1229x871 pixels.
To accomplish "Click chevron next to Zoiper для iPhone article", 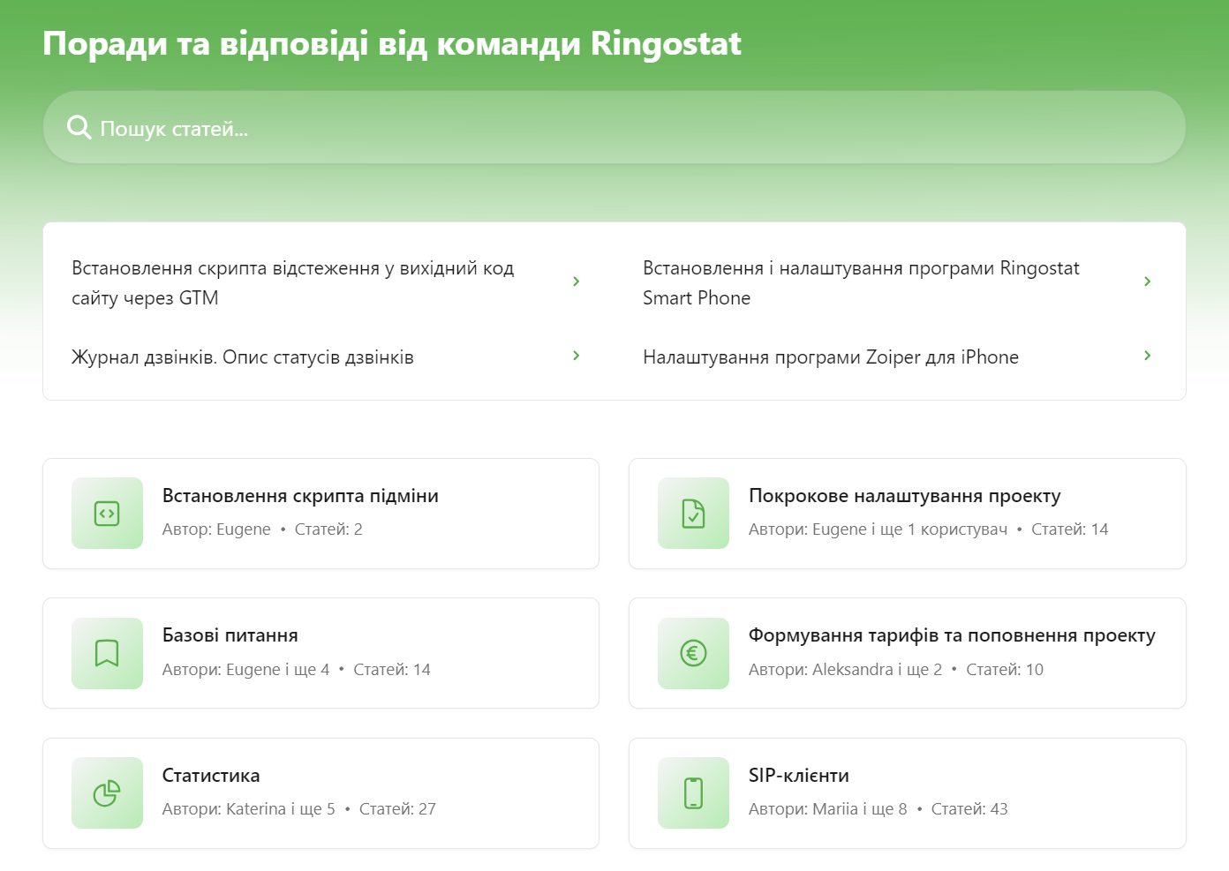I will (1147, 356).
